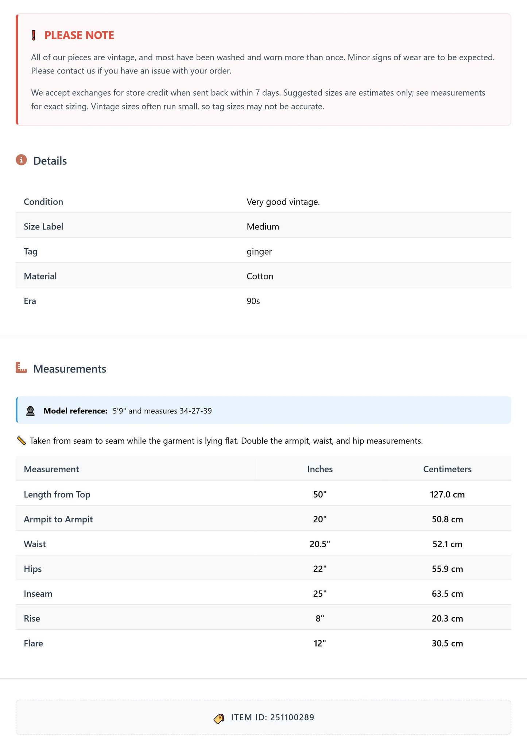Screen dimensions: 527x748
Task: Click the red exclamation mark icon
Action: [34, 35]
